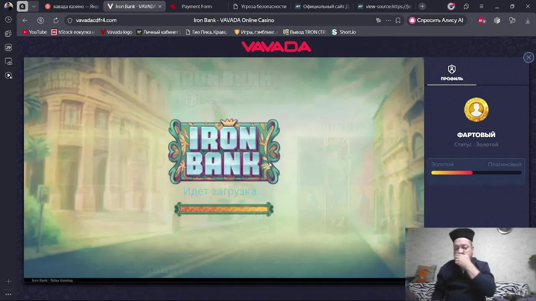Click the Золотой to Платиновый progress bar
The height and width of the screenshot is (301, 536).
click(476, 173)
